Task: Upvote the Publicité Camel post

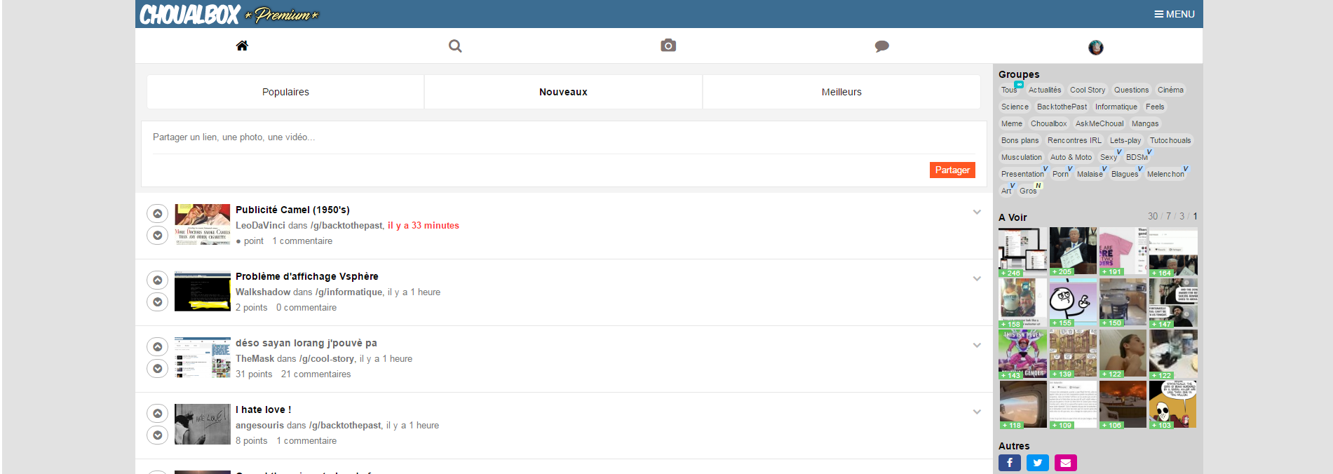Action: tap(158, 214)
